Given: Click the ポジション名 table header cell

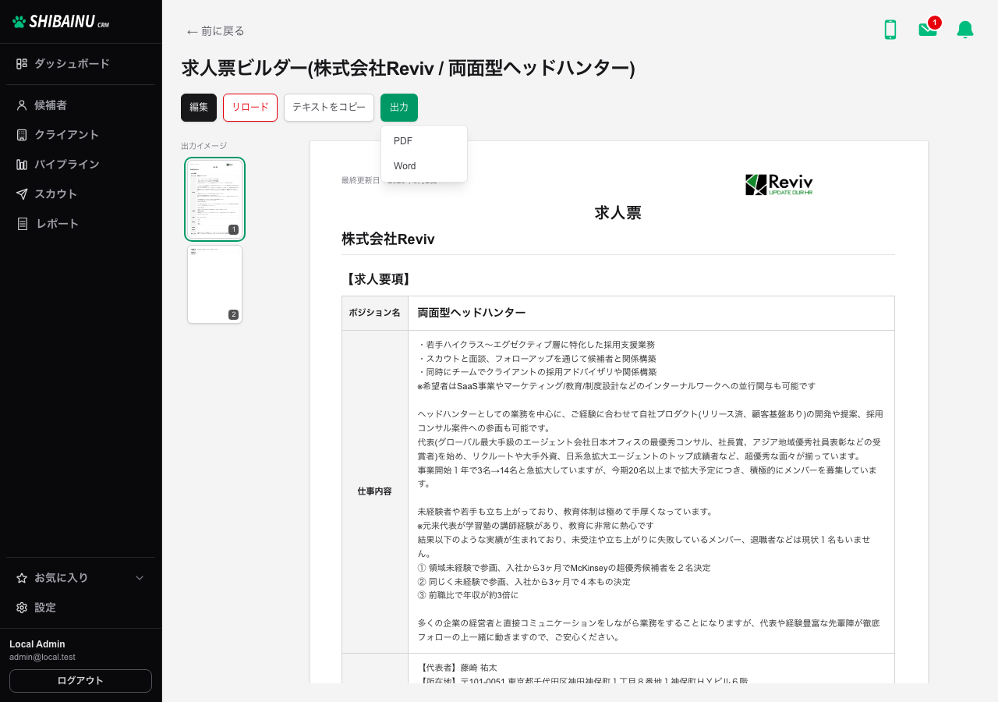Looking at the screenshot, I should click(x=375, y=313).
